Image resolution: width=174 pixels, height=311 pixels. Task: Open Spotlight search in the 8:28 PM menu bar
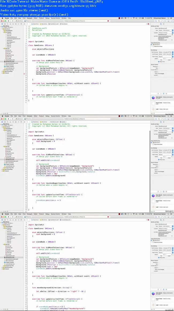pyautogui.click(x=168, y=18)
